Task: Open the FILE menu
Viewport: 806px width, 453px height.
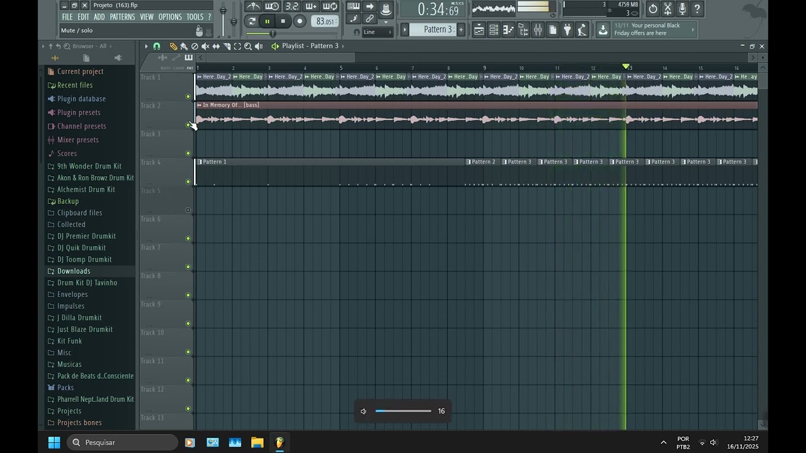Action: point(67,17)
